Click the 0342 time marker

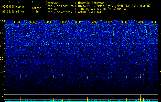click(x=33, y=22)
